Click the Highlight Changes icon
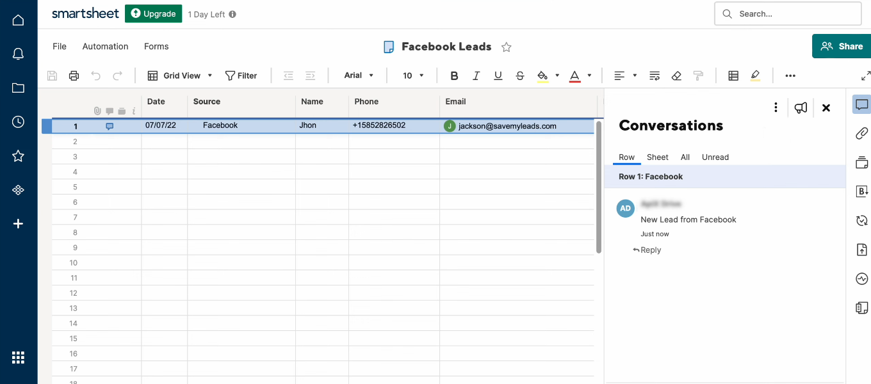Image resolution: width=871 pixels, height=384 pixels. pos(755,76)
